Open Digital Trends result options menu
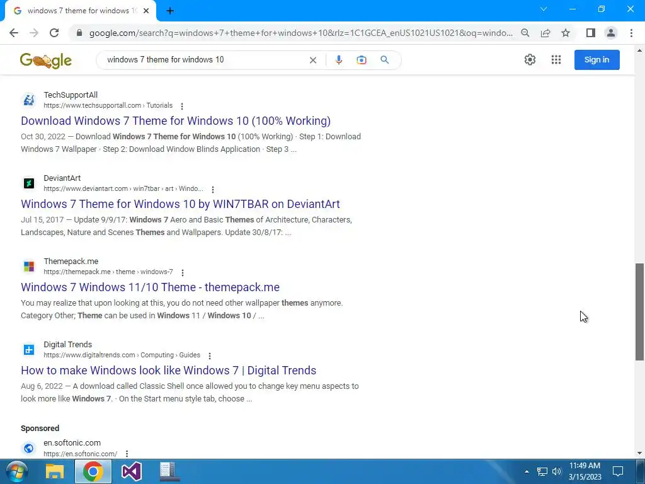 tap(210, 355)
